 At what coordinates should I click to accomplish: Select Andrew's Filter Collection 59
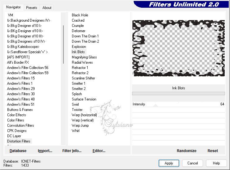pos(28,73)
